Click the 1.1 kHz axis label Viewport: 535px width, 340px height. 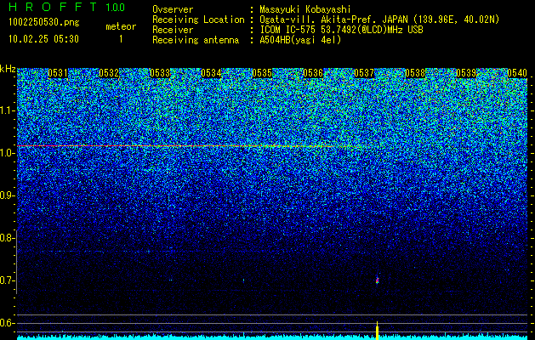[x=6, y=110]
